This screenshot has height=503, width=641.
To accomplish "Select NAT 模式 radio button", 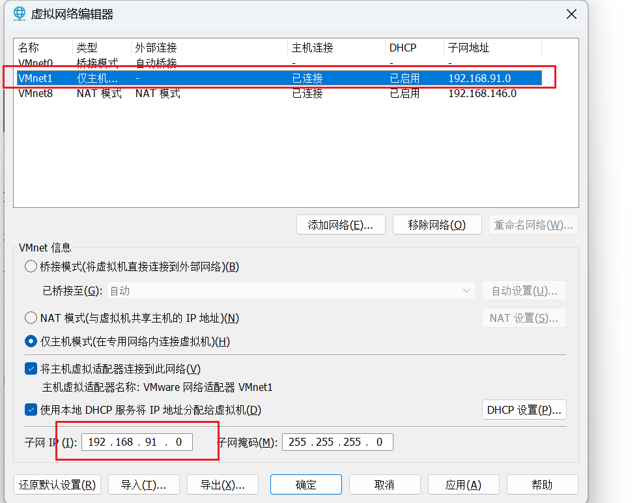I will 31,318.
